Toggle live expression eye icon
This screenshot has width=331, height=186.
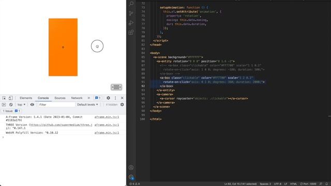[32, 104]
